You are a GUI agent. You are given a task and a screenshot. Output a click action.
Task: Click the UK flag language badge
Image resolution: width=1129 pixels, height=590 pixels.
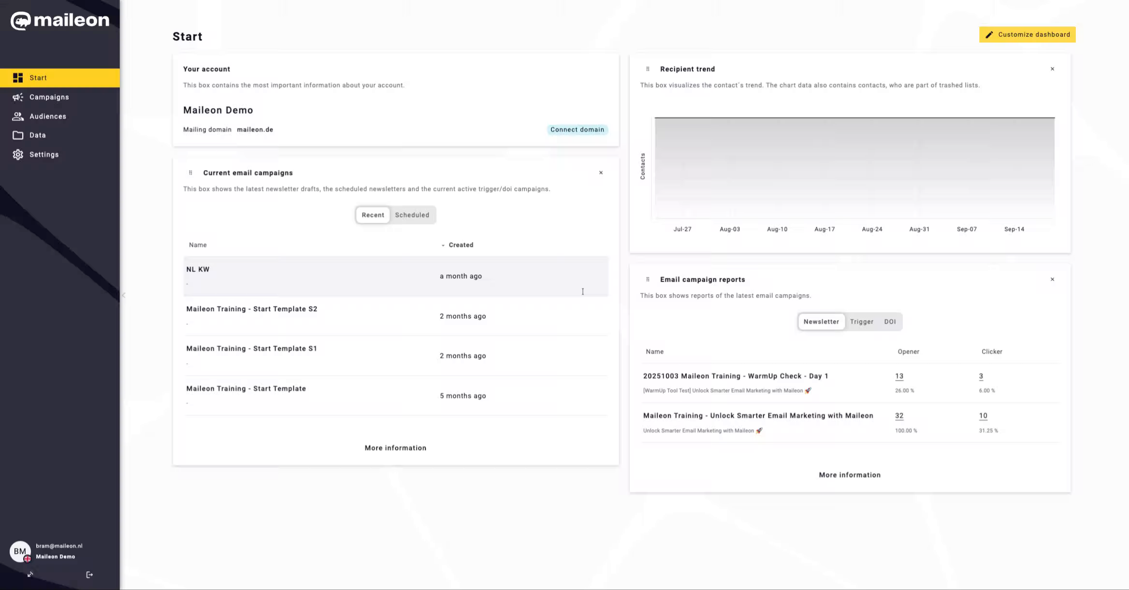(28, 559)
